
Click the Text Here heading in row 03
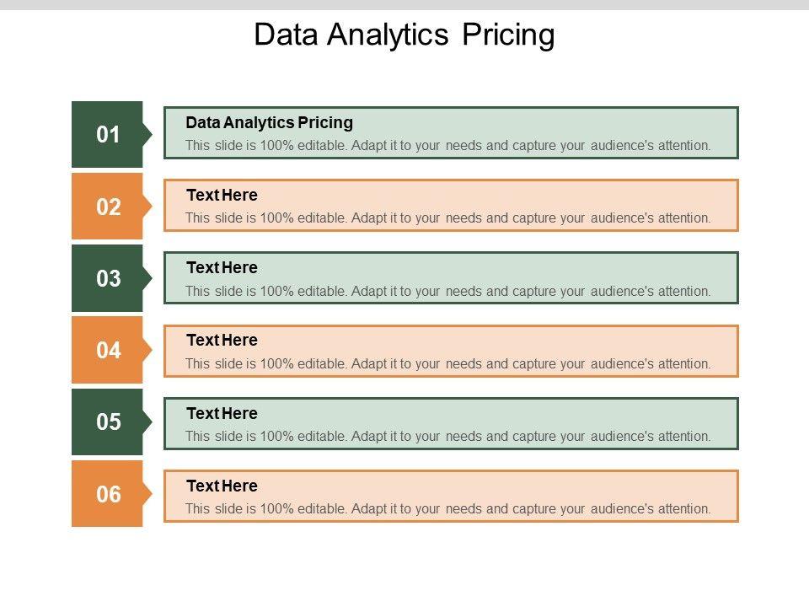click(222, 267)
